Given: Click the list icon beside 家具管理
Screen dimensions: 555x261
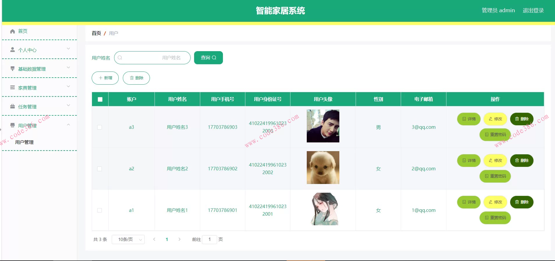Looking at the screenshot, I should 13,87.
